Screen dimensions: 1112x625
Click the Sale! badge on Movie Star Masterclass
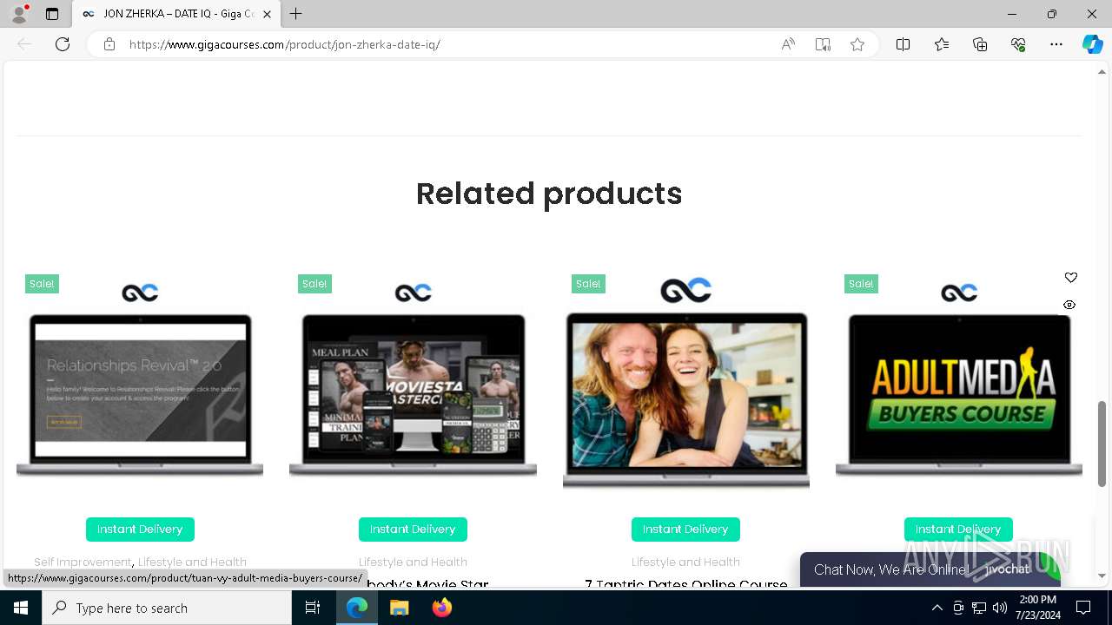[x=314, y=284]
